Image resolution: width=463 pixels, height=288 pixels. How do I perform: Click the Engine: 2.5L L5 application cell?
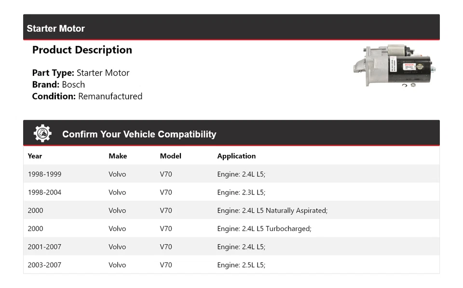tap(241, 265)
